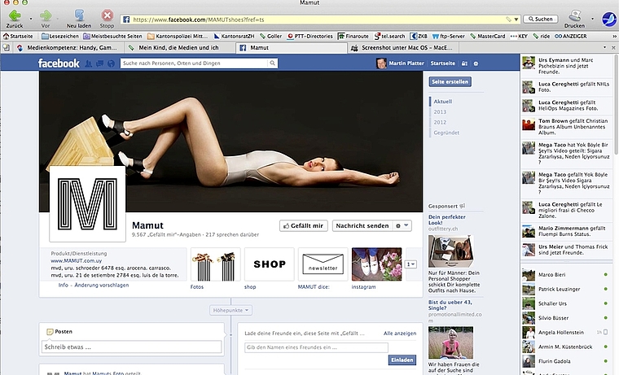Open chat with Angela Hollenstein
This screenshot has width=619, height=375.
click(x=565, y=333)
